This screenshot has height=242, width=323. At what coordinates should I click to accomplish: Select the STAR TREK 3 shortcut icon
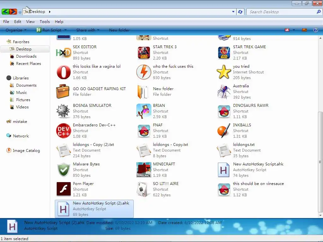click(x=144, y=53)
